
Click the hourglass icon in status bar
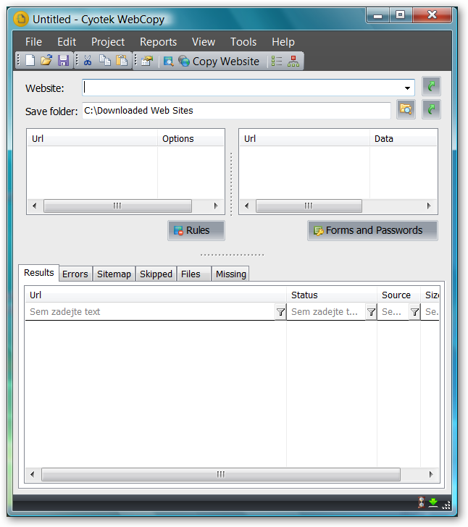pyautogui.click(x=421, y=502)
